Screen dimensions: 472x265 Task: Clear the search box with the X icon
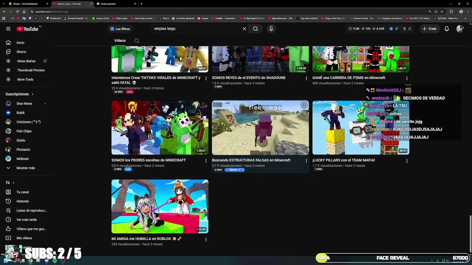(244, 29)
